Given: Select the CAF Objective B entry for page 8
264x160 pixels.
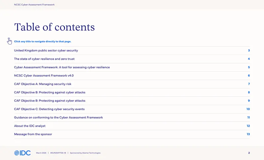Looking at the screenshot, I should [50, 92].
